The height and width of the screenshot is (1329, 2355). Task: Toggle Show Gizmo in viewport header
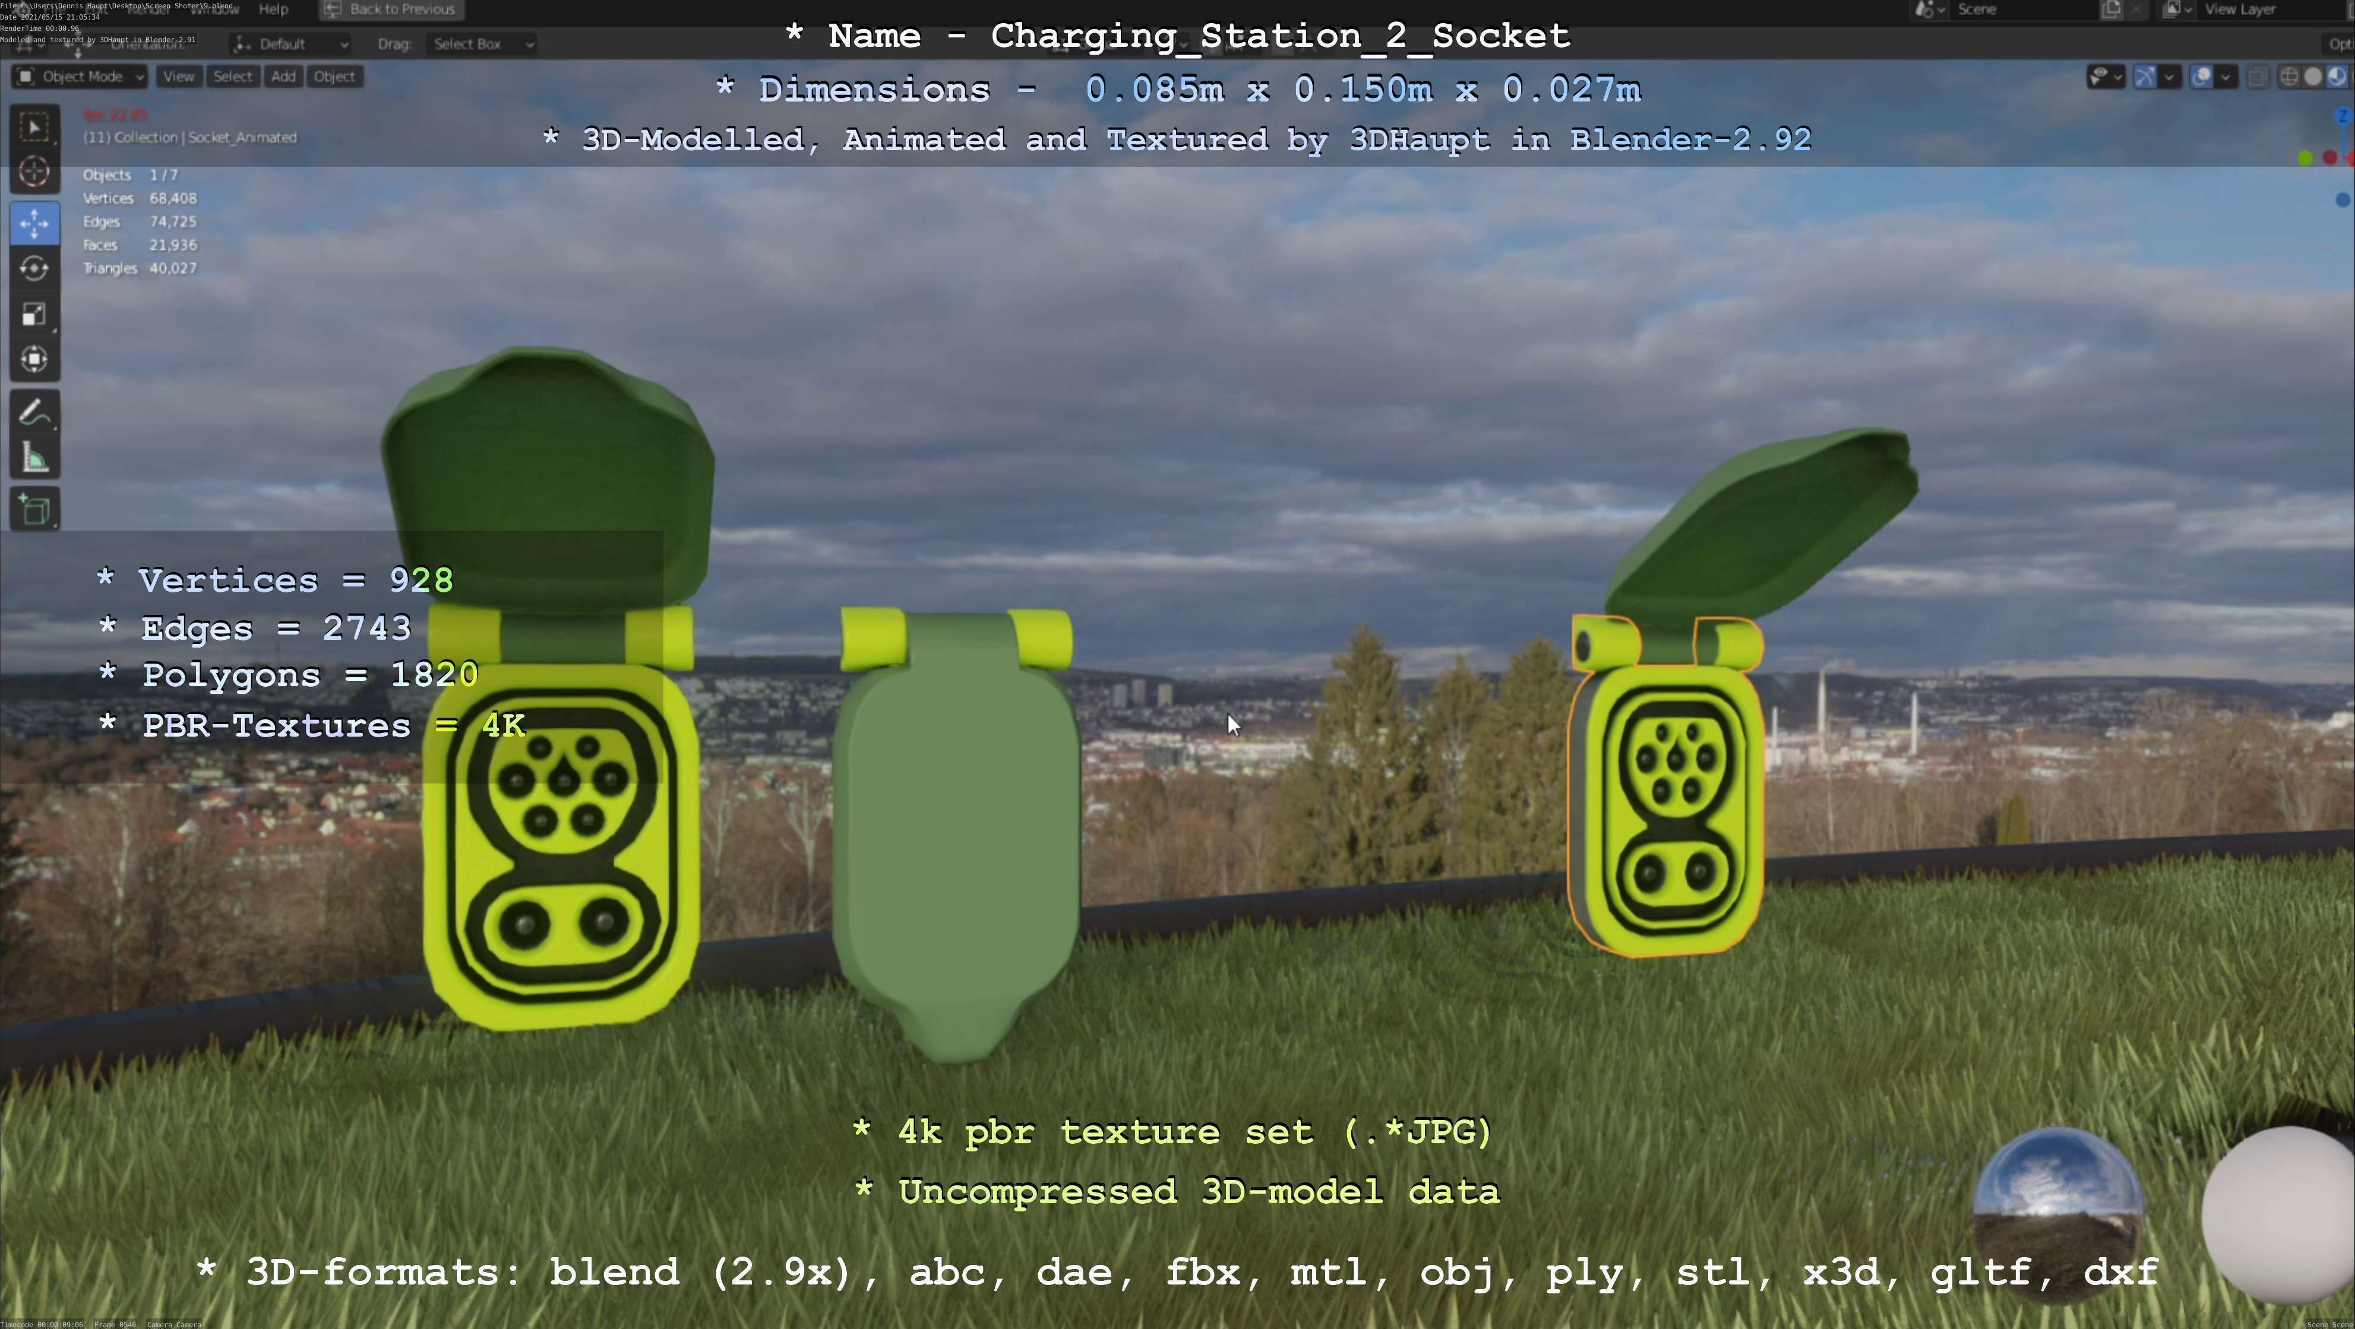point(2145,77)
